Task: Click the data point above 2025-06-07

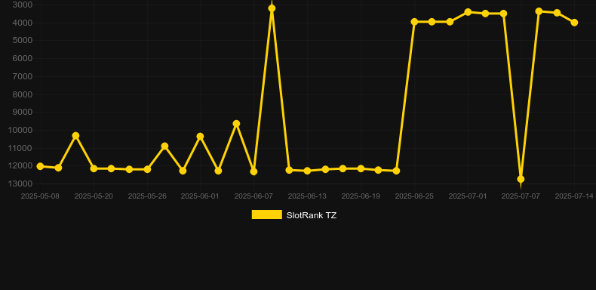Action: tap(253, 171)
